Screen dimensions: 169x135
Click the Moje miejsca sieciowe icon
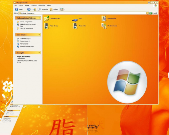point(18,46)
